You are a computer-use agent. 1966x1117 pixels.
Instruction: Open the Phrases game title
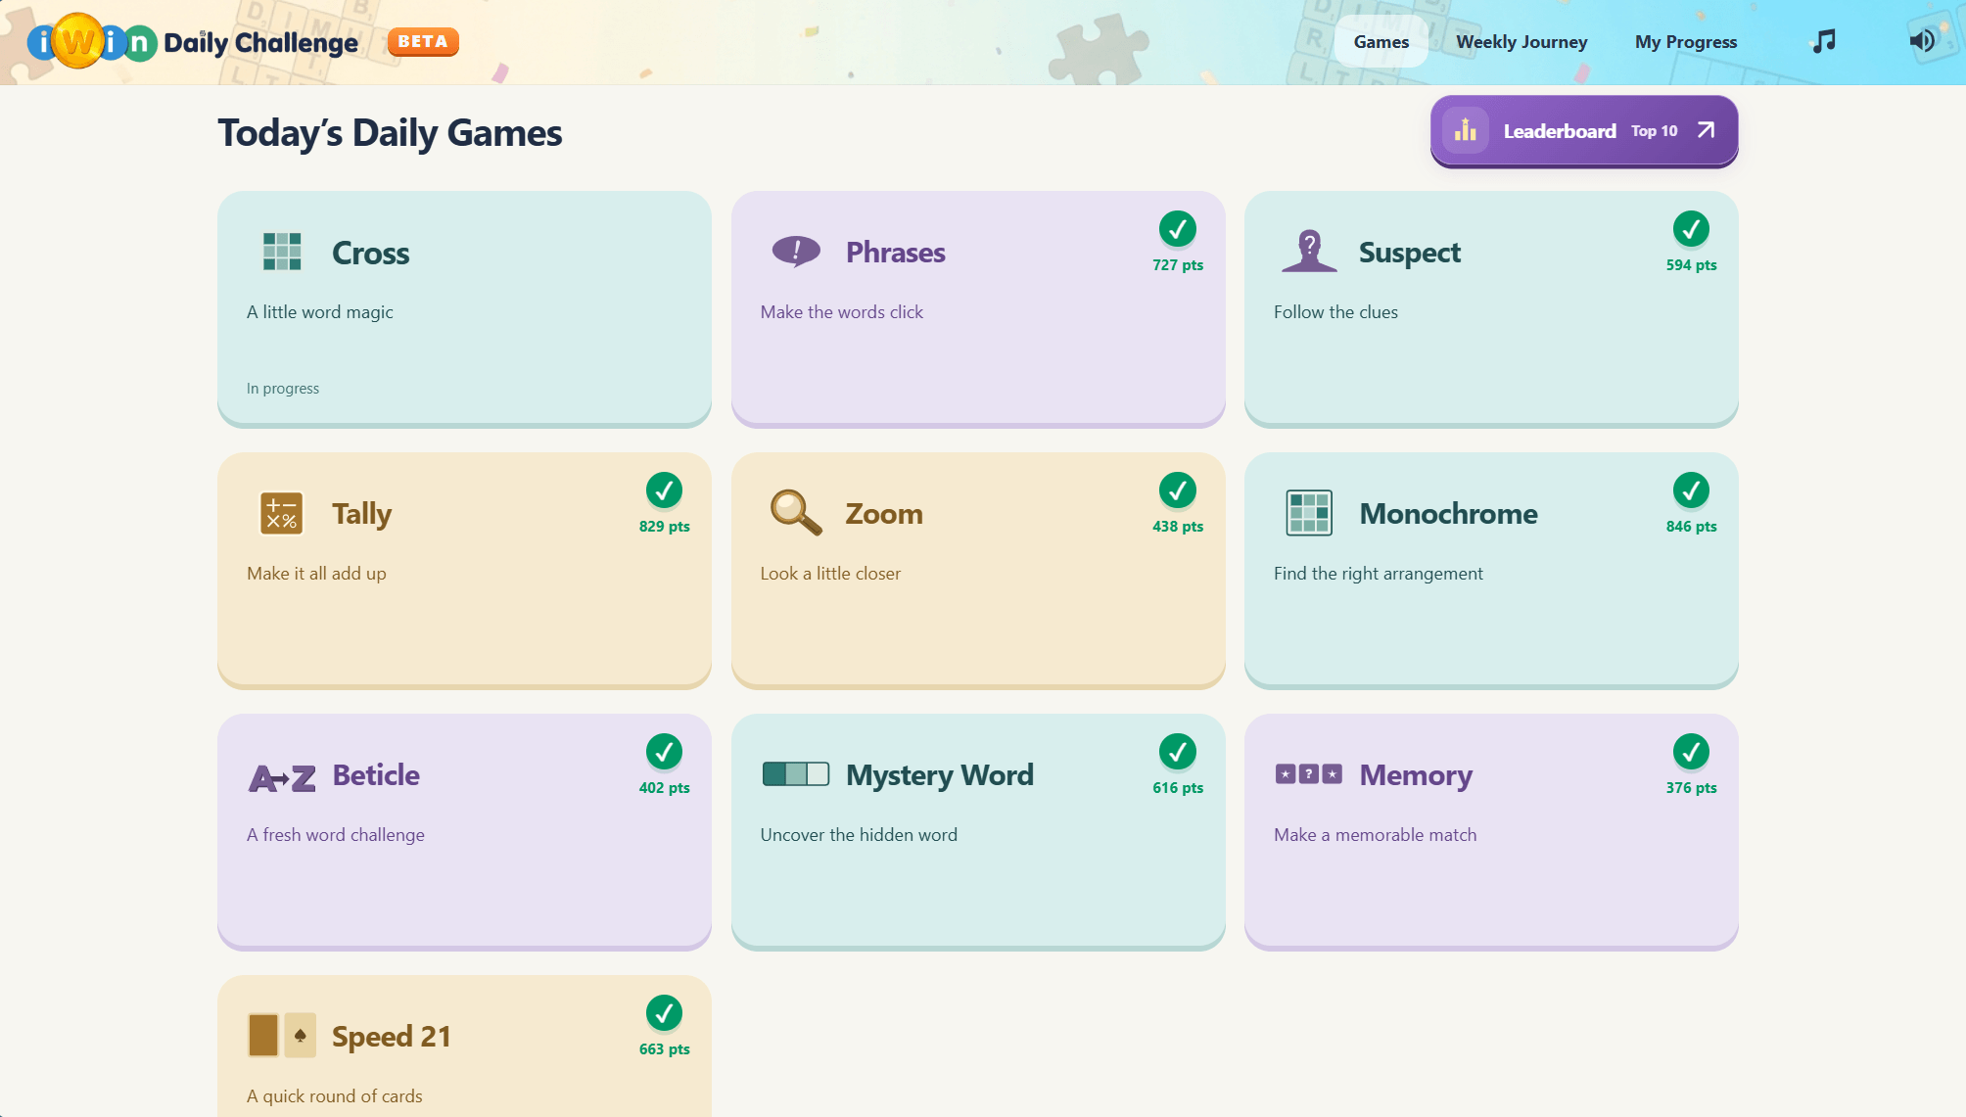click(x=895, y=253)
